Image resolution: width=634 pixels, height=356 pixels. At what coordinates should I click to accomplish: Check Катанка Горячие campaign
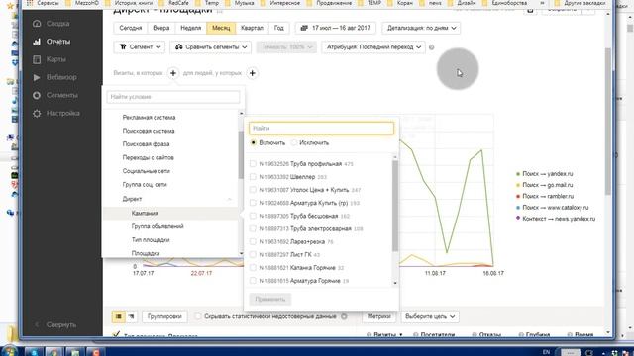click(253, 268)
